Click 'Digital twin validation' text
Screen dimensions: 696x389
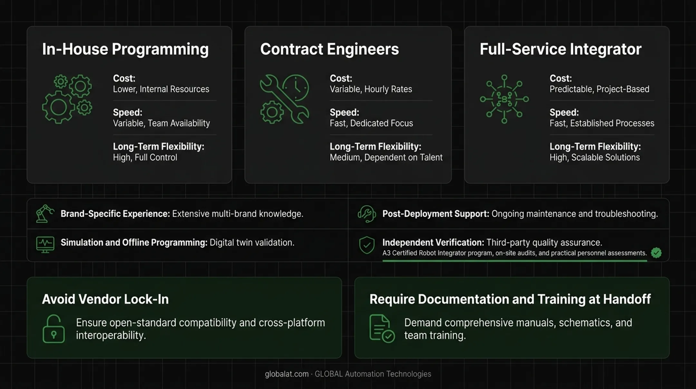(252, 243)
